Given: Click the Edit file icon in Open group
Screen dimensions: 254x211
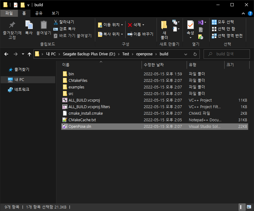Looking at the screenshot, I should 201,30.
